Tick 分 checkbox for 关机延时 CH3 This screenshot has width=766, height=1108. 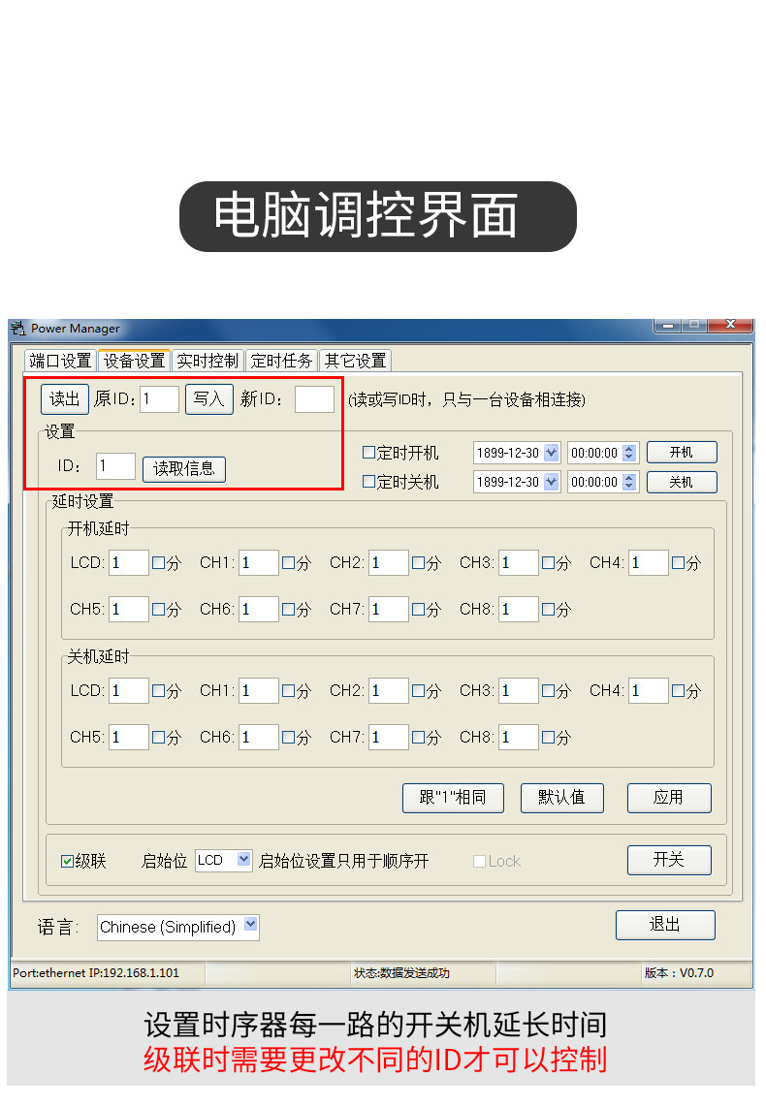(x=549, y=690)
